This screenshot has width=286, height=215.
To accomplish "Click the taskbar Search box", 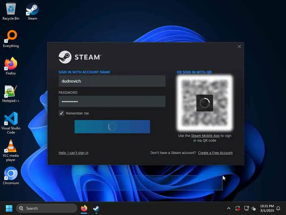I will coord(47,208).
